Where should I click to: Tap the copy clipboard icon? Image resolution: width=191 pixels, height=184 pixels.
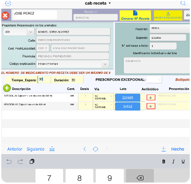(32, 161)
